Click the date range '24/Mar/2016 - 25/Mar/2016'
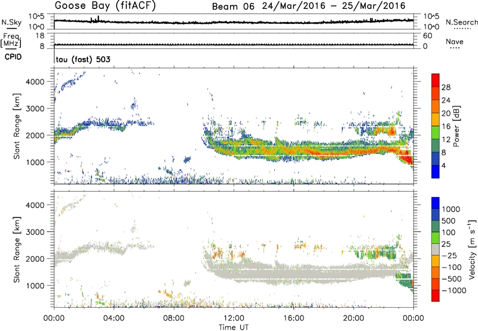 pyautogui.click(x=334, y=6)
